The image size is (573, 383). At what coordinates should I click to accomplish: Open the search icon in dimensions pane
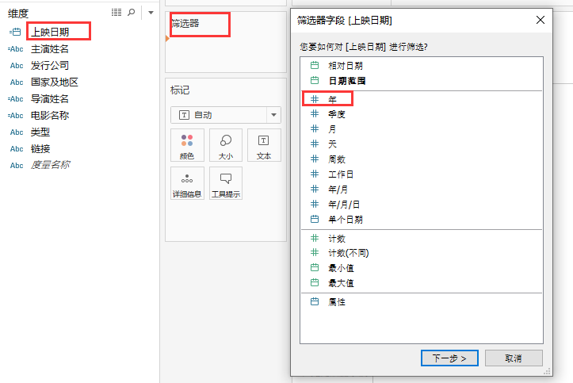pos(132,13)
